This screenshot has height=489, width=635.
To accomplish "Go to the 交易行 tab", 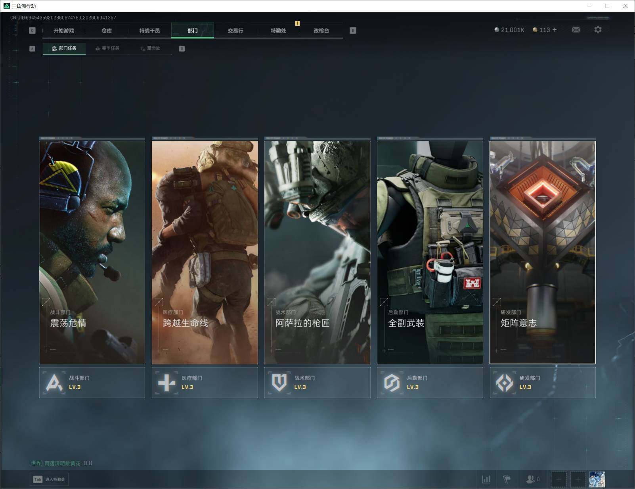I will tap(235, 31).
